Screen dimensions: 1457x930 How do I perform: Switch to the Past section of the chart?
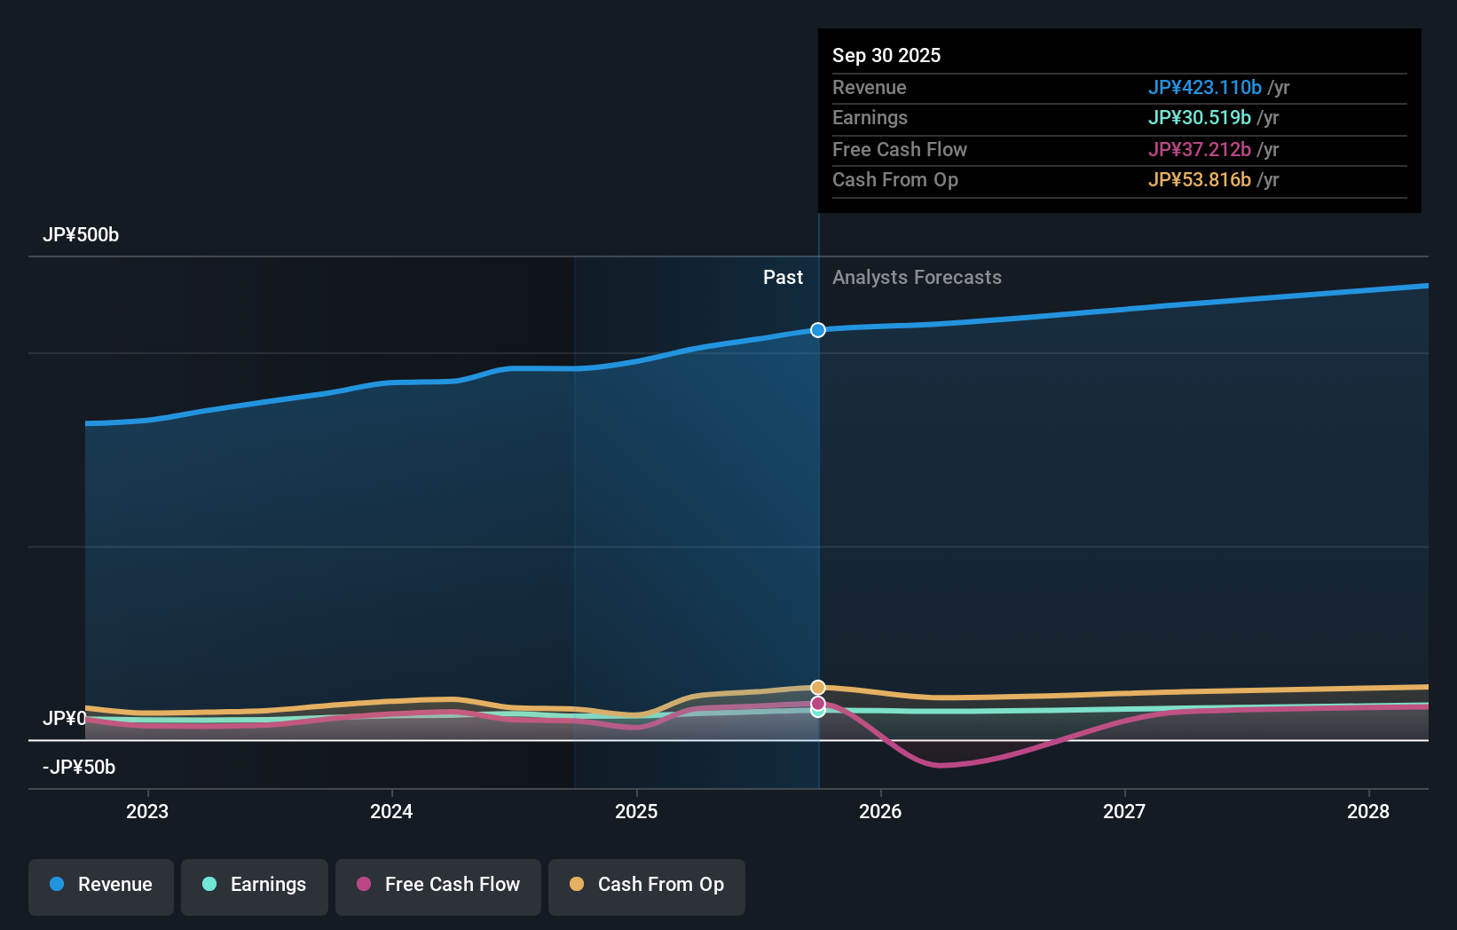(783, 277)
